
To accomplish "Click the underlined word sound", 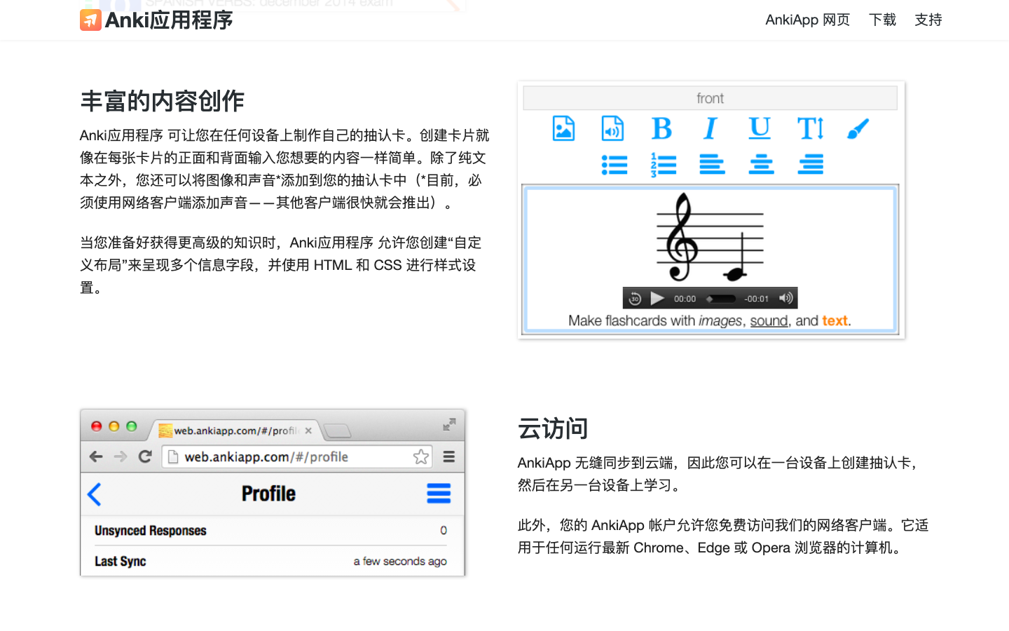I will [769, 320].
